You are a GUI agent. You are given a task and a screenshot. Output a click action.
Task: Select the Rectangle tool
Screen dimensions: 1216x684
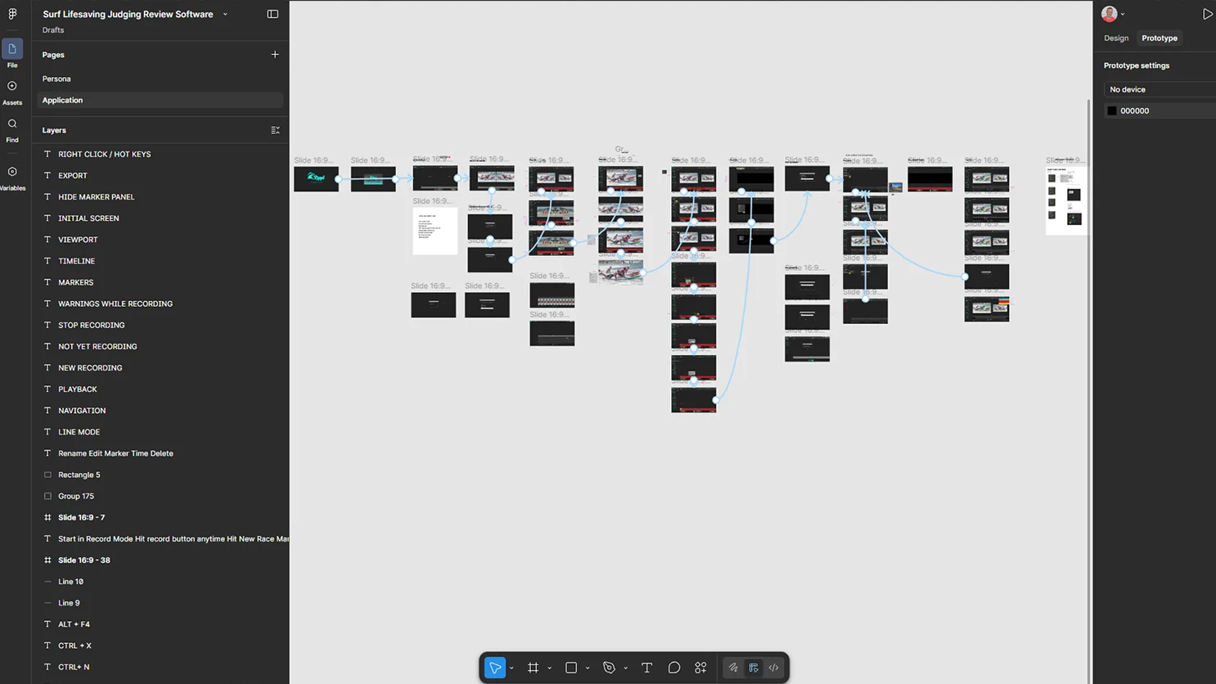pyautogui.click(x=570, y=668)
